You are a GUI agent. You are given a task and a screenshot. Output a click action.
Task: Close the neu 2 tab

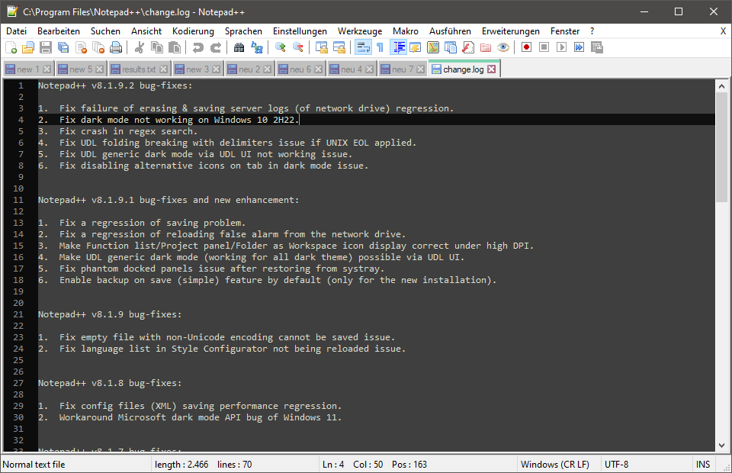[267, 69]
